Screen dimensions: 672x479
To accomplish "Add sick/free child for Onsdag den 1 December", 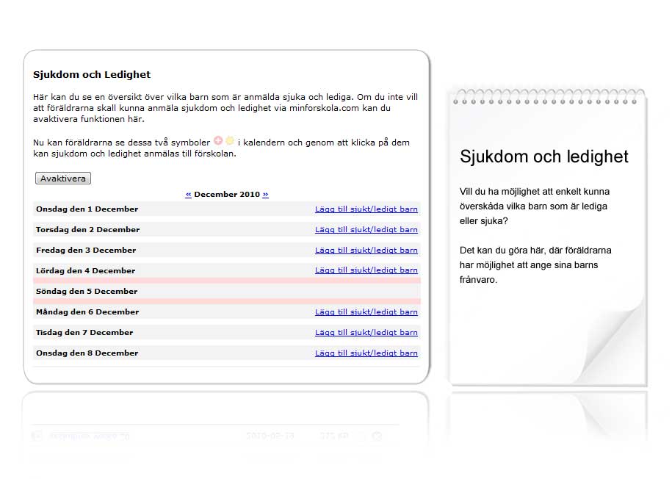I will 366,209.
